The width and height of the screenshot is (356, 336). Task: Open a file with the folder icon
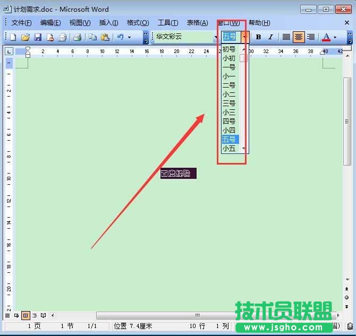tap(26, 37)
